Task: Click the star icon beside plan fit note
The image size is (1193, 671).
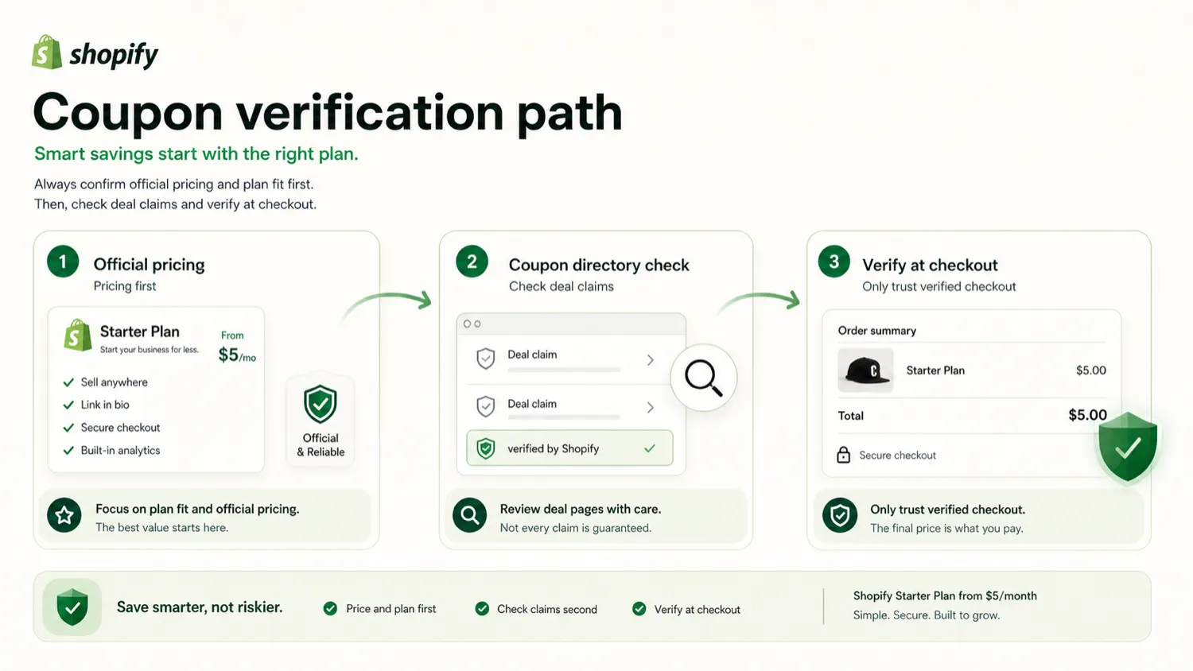Action: click(x=64, y=516)
